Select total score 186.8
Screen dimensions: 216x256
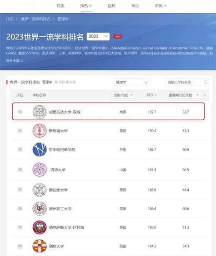[x=152, y=190]
